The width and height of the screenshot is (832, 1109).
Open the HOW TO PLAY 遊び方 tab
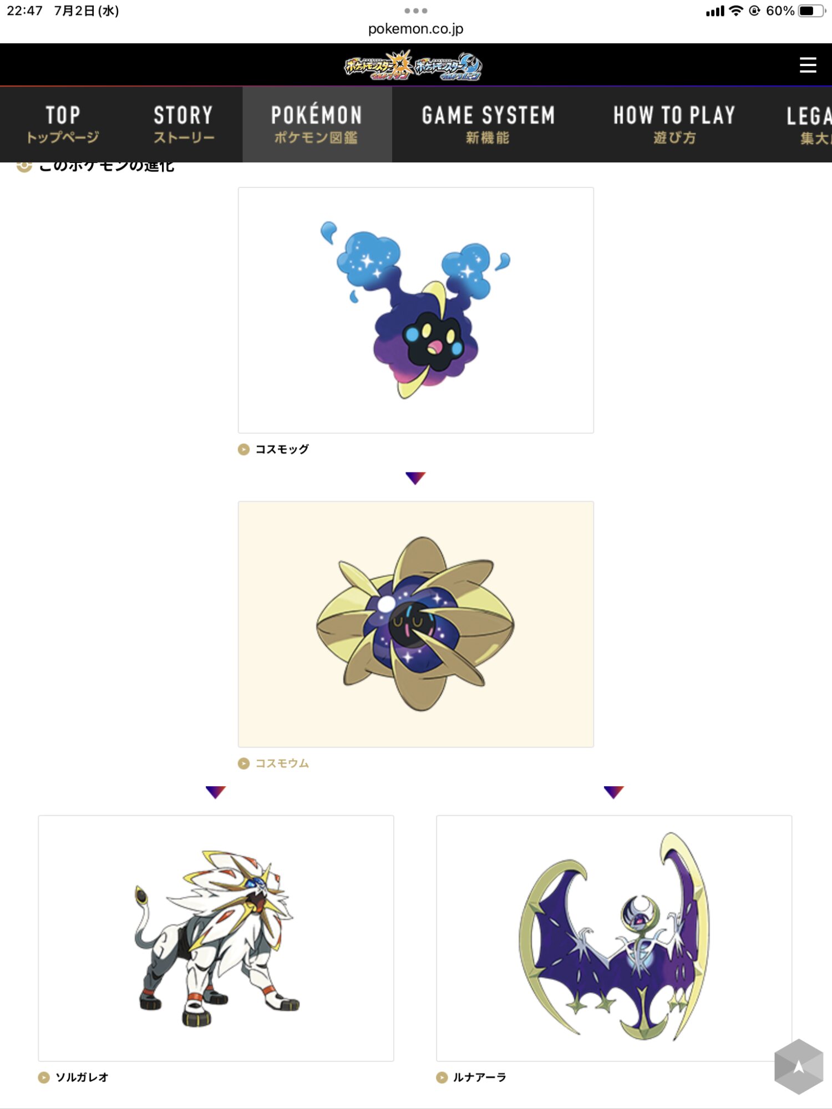point(674,125)
